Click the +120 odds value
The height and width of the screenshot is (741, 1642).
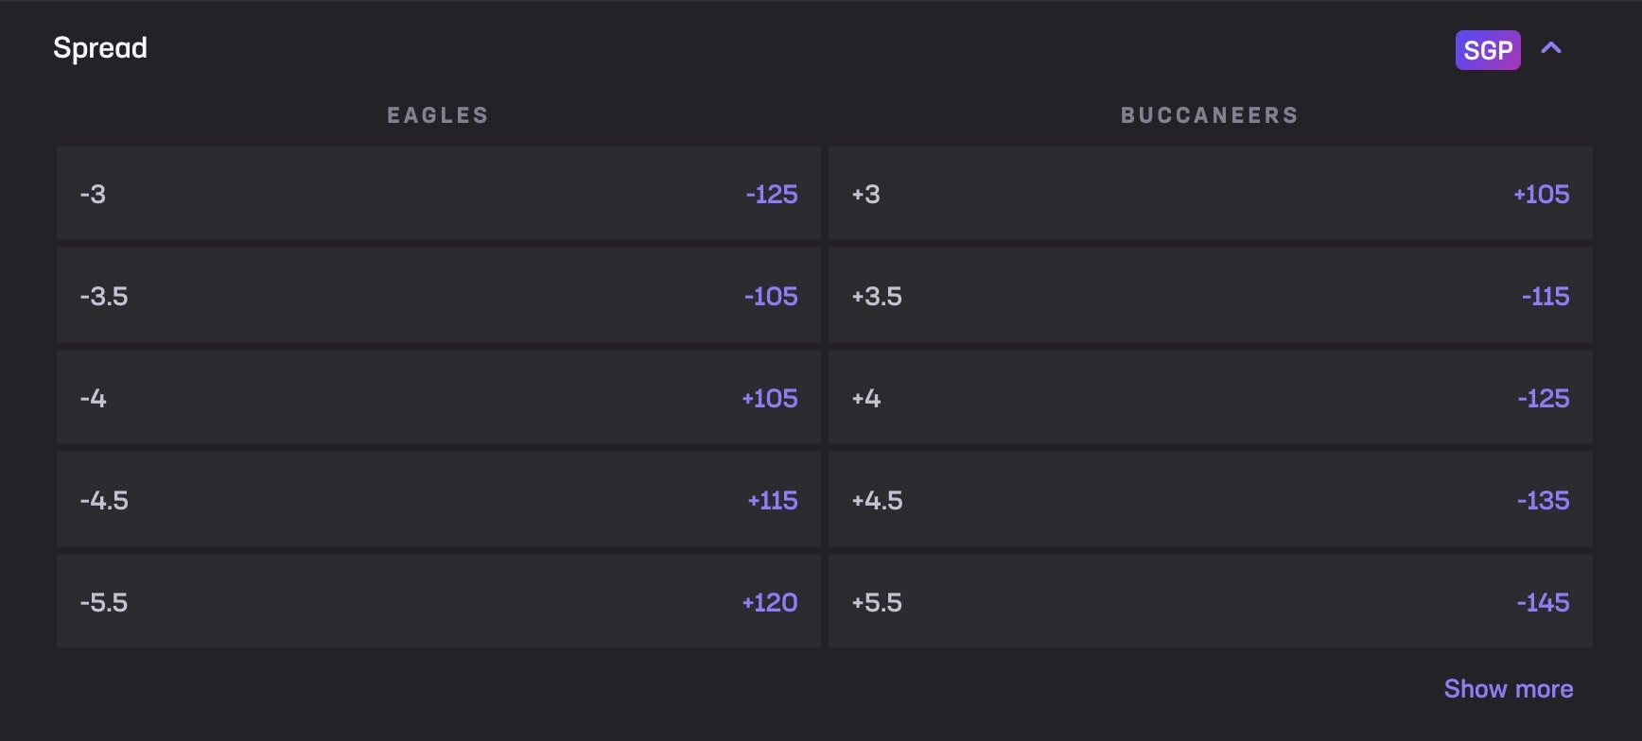point(769,602)
